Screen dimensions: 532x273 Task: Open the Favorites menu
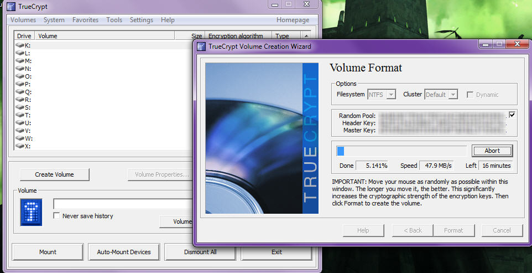pos(86,20)
